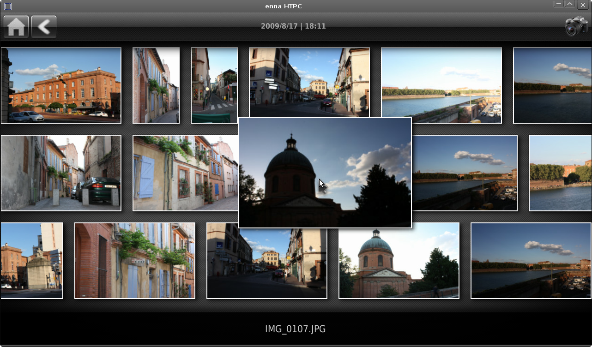592x347 pixels.
Task: Click the IMG_0107.JPG filename label
Action: [x=296, y=329]
